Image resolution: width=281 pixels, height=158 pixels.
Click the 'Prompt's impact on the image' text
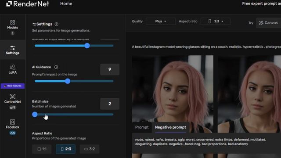(x=54, y=74)
